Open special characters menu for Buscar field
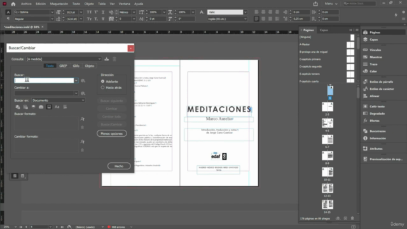The image size is (407, 229). 83,81
